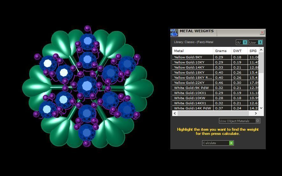Screen dimensions: 282x176
Task: Select the White Gold:14KX1 row
Action: 215,103
